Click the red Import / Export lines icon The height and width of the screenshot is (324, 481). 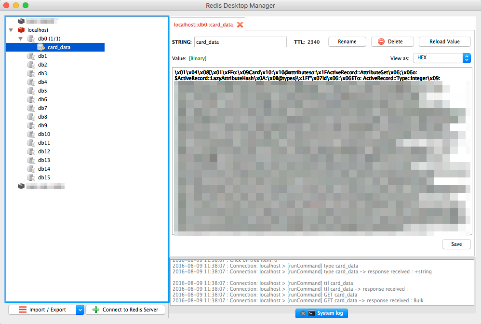coord(23,310)
